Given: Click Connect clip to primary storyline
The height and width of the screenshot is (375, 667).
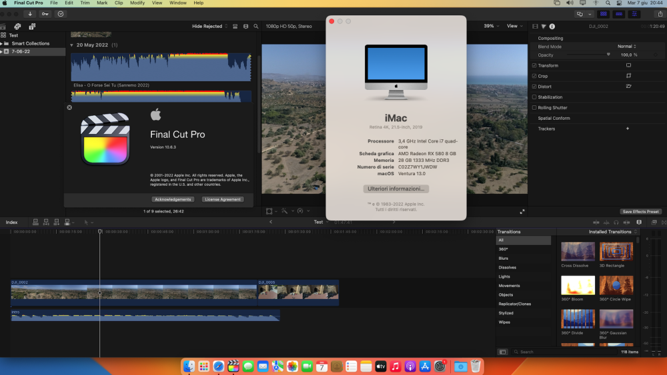Looking at the screenshot, I should [36, 222].
